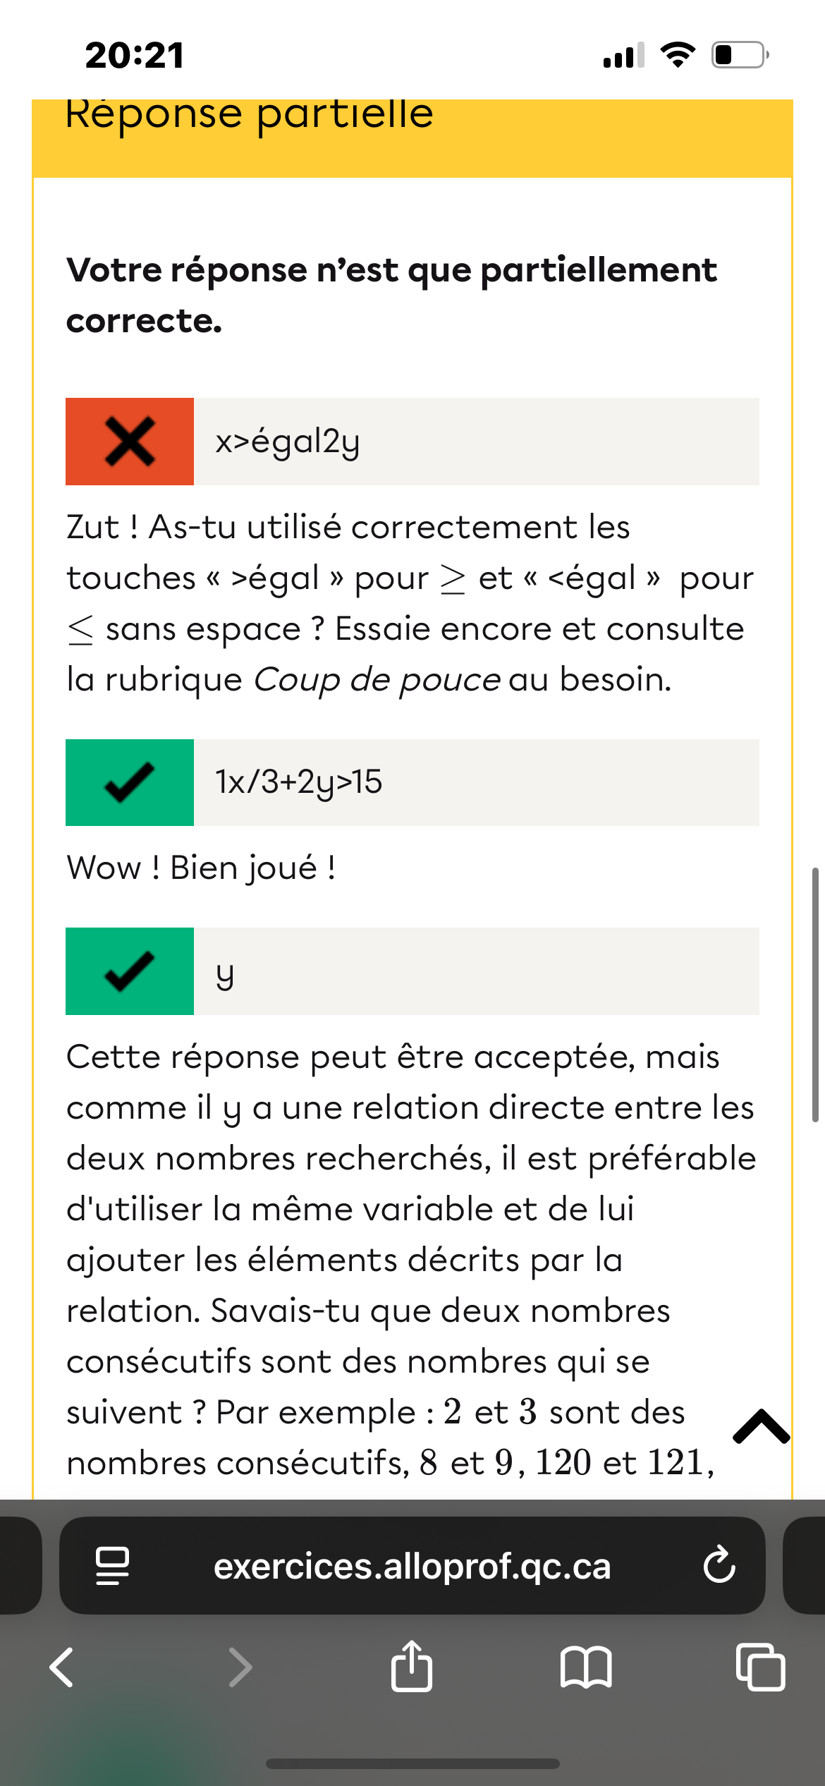Select the answer field 1x/3+2y>15
Screen dimensions: 825x1786
(x=476, y=782)
